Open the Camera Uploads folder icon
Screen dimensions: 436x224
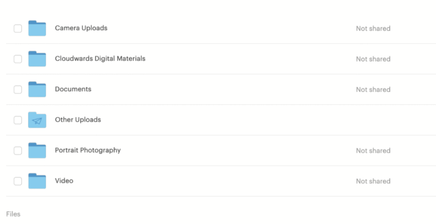[37, 28]
